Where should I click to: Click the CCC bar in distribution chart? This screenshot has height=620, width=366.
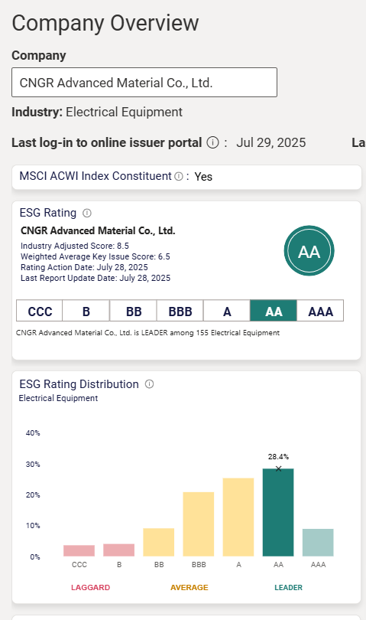(79, 551)
